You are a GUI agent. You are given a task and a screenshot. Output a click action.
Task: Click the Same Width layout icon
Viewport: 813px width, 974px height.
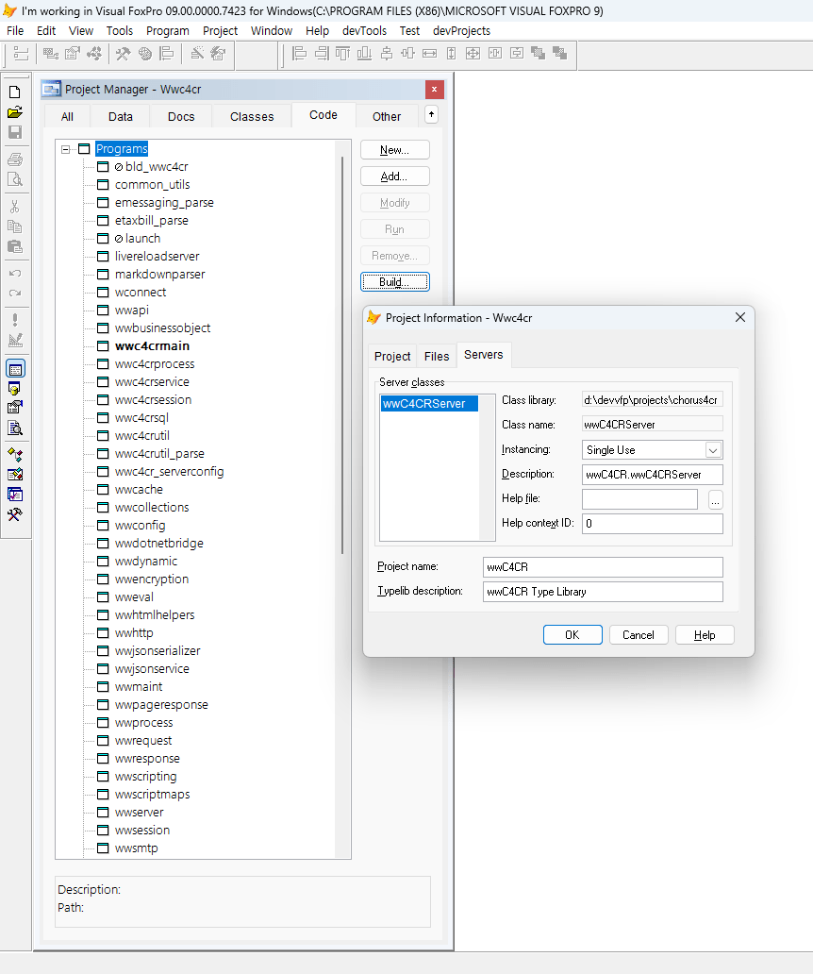click(x=429, y=54)
